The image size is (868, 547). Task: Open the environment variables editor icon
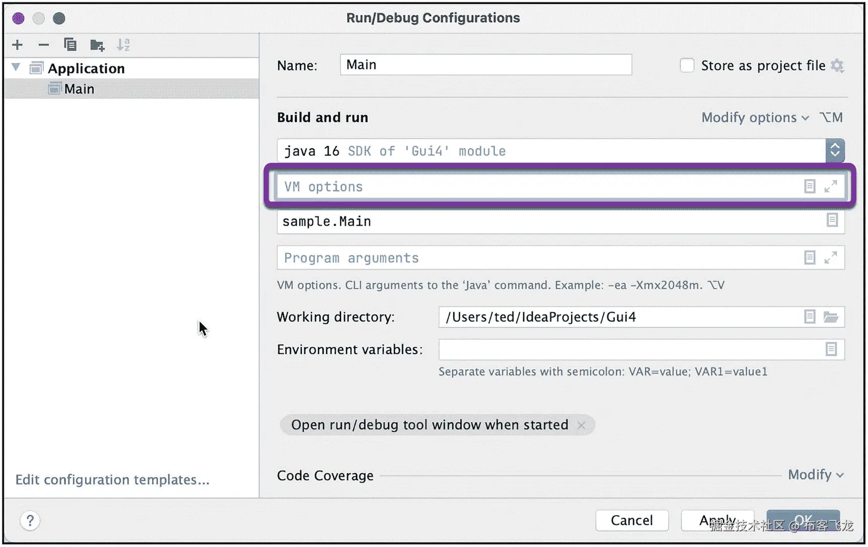pyautogui.click(x=831, y=349)
